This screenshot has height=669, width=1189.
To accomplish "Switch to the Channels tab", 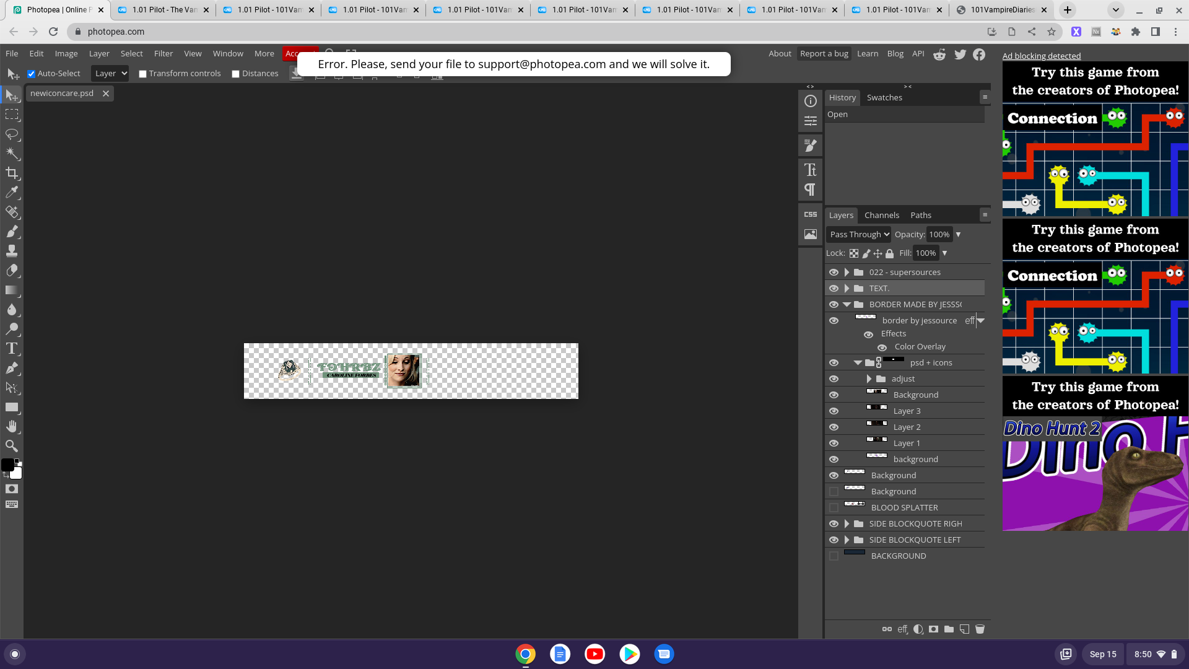I will click(882, 215).
